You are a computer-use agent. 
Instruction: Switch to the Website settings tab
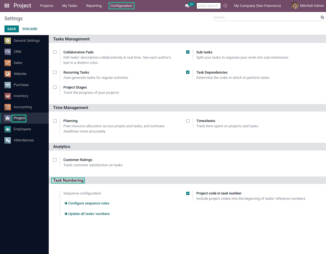click(x=24, y=74)
